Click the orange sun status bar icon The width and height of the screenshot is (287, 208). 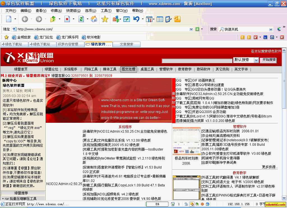[x=202, y=204]
